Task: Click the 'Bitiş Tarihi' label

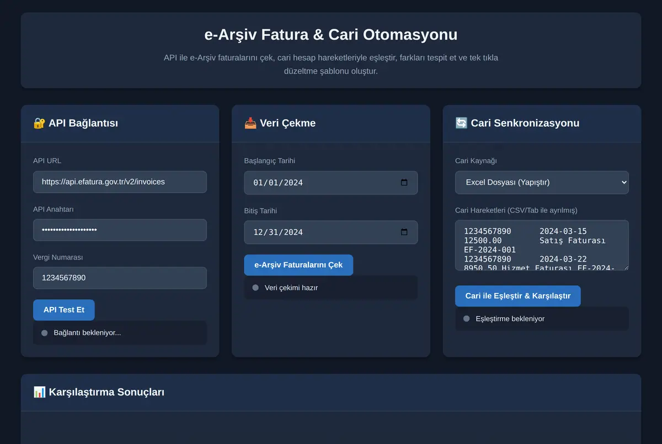Action: point(260,211)
